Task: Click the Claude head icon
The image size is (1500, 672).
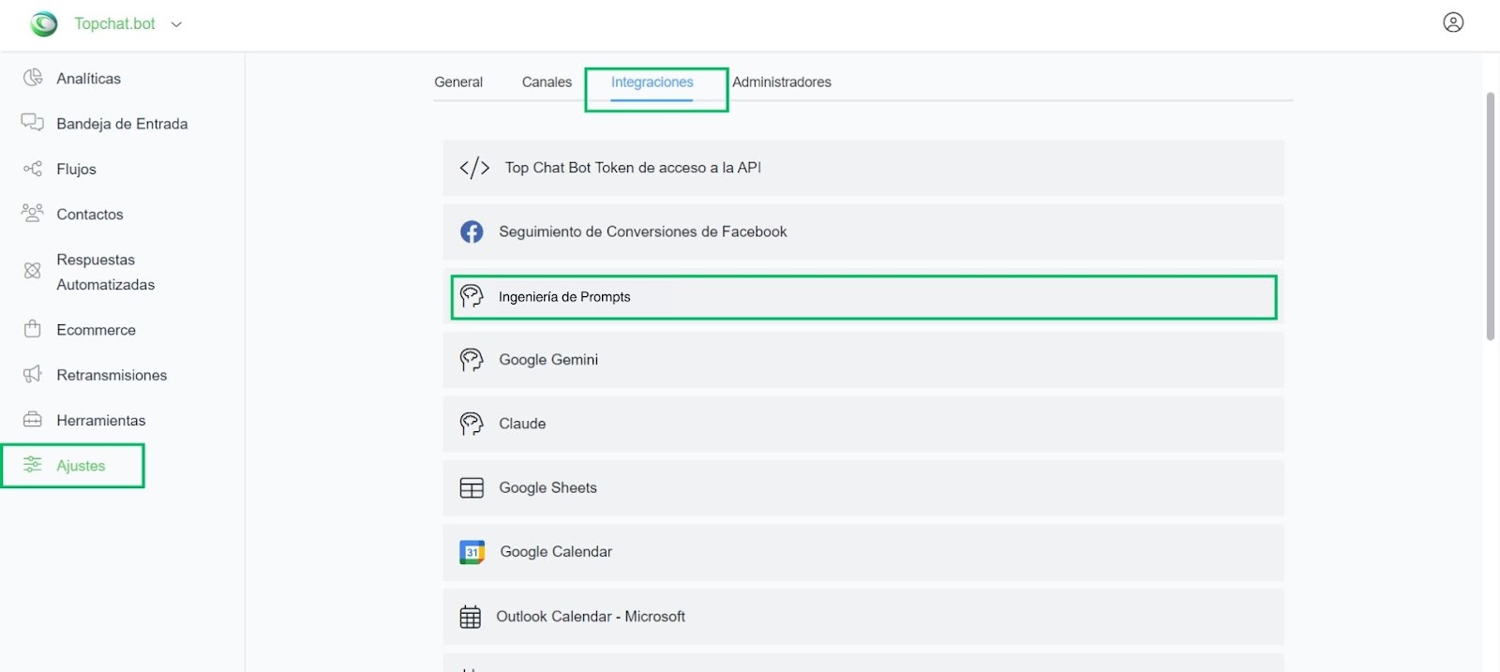Action: point(472,424)
